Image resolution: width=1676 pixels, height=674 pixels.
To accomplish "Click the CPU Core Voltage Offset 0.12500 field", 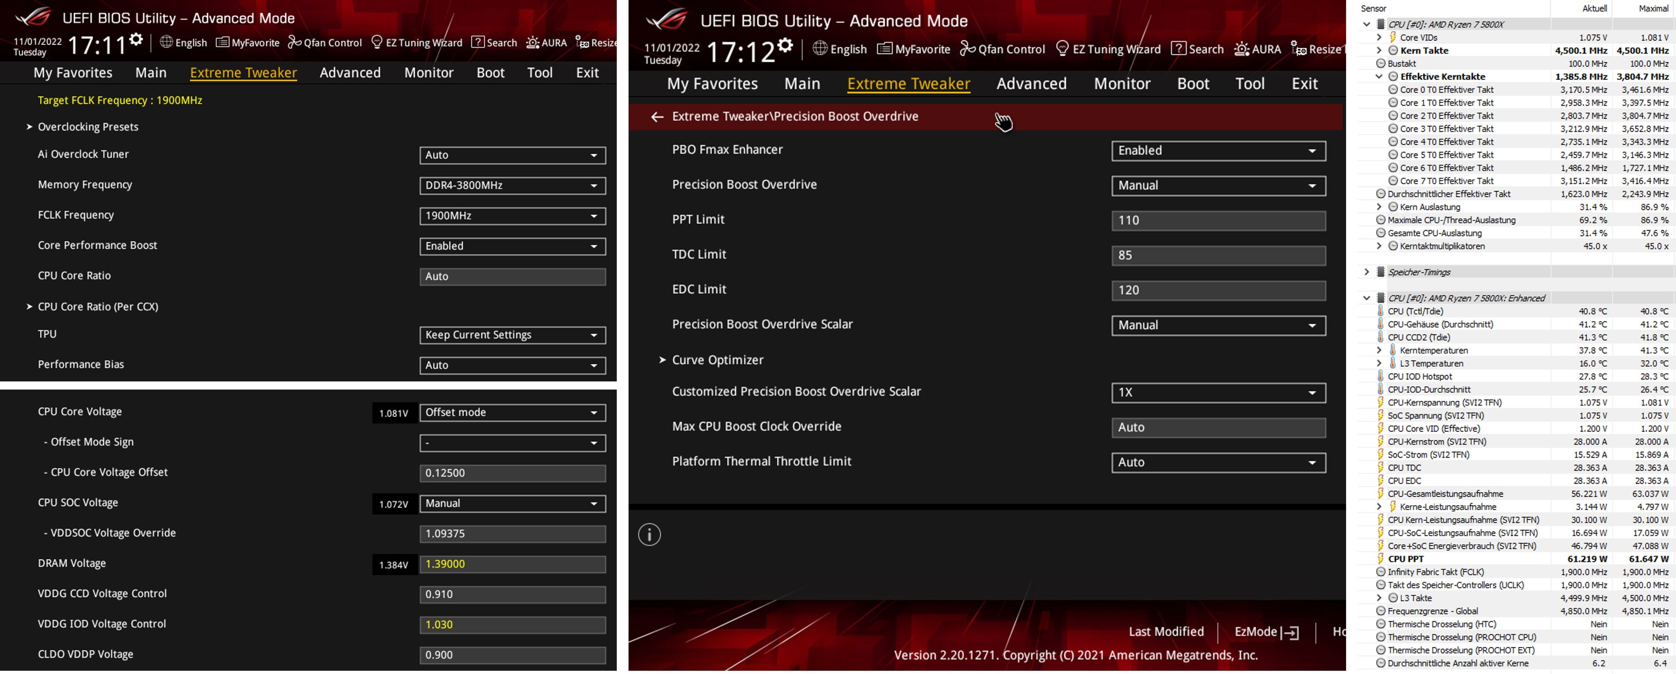I will click(513, 473).
